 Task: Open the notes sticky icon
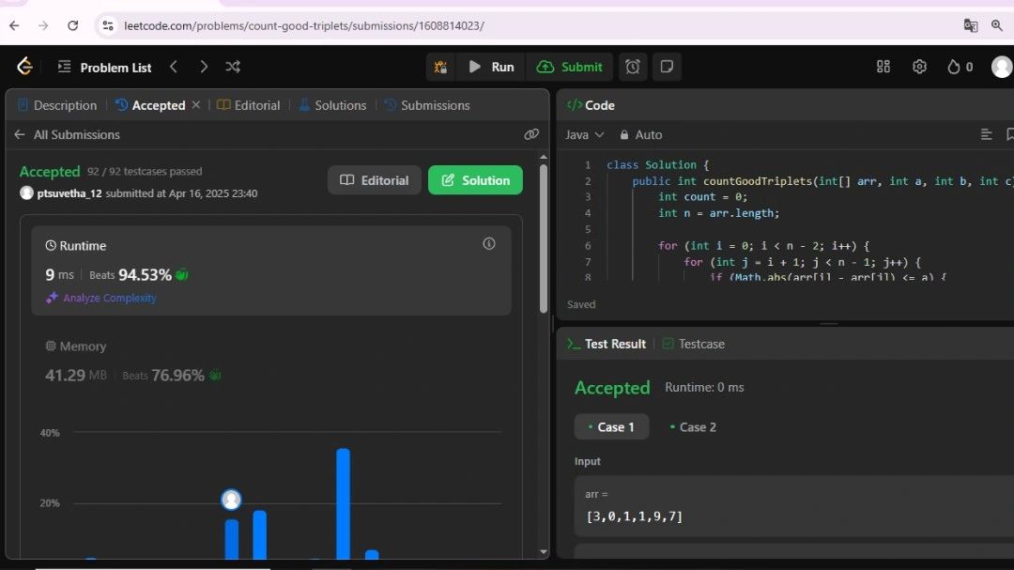click(x=667, y=67)
